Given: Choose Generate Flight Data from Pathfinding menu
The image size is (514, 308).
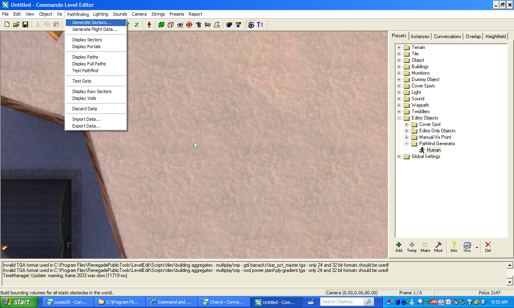Looking at the screenshot, I should (x=95, y=29).
